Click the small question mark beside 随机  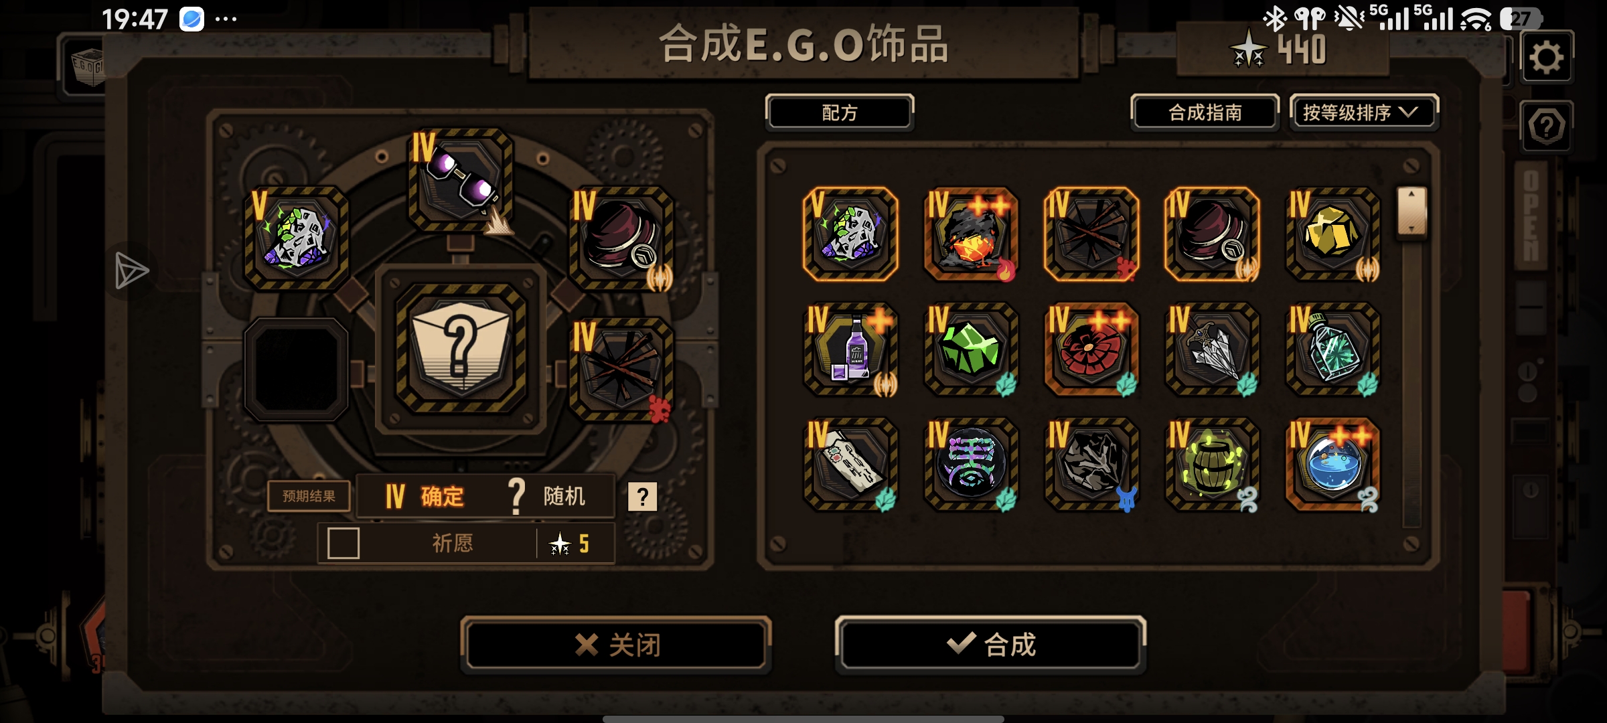642,497
